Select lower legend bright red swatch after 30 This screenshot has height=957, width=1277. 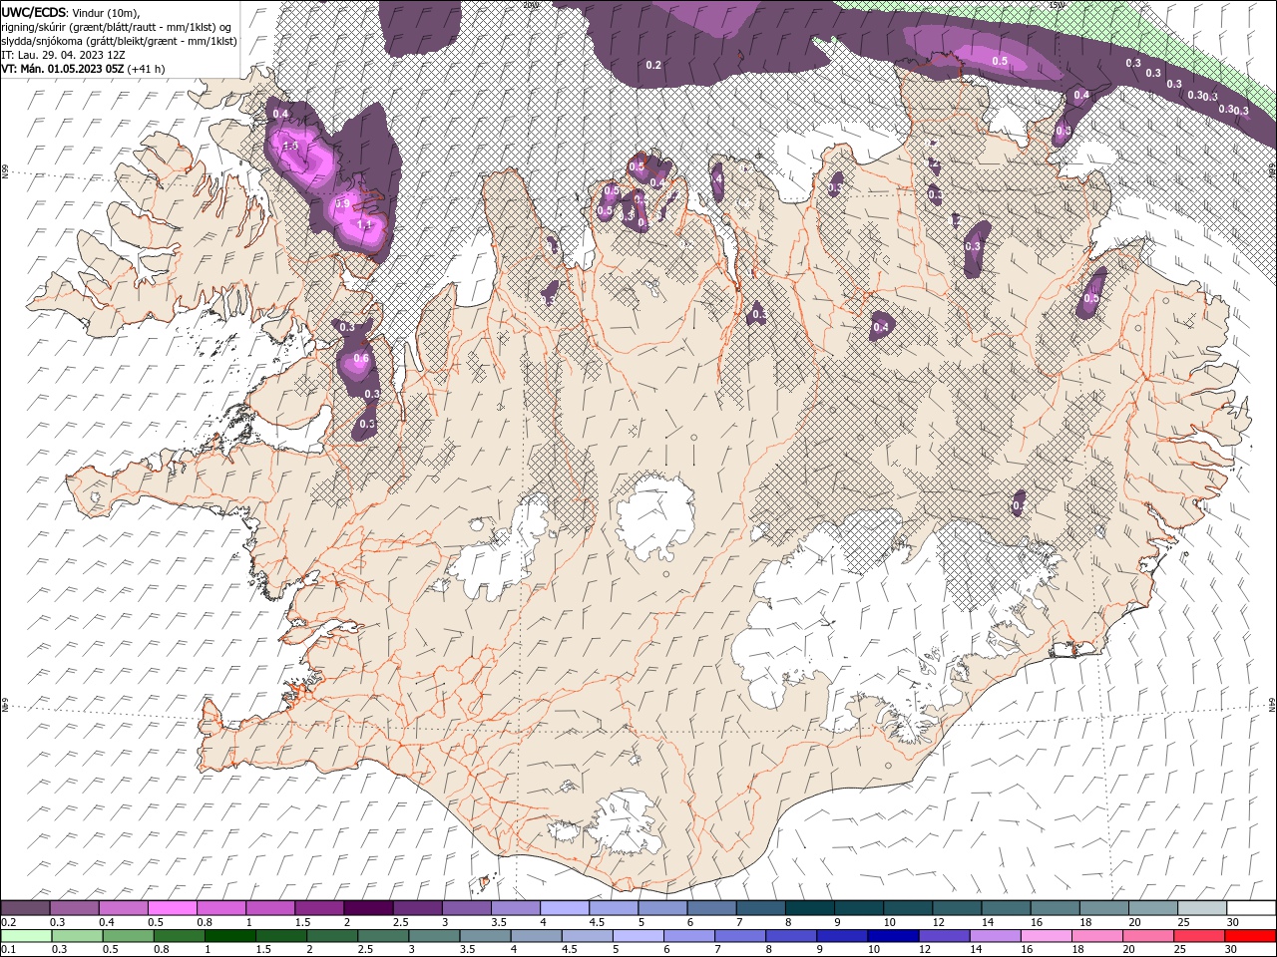coord(1250,935)
